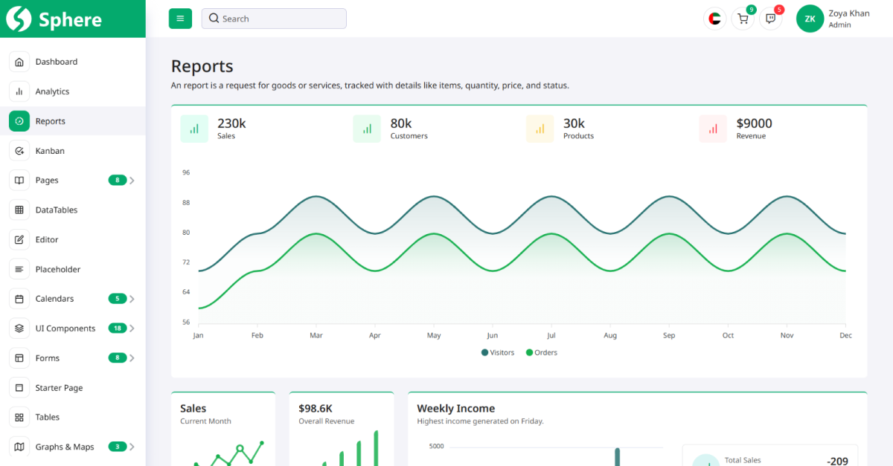The image size is (893, 466).
Task: Click the shopping cart icon in header
Action: (x=742, y=19)
